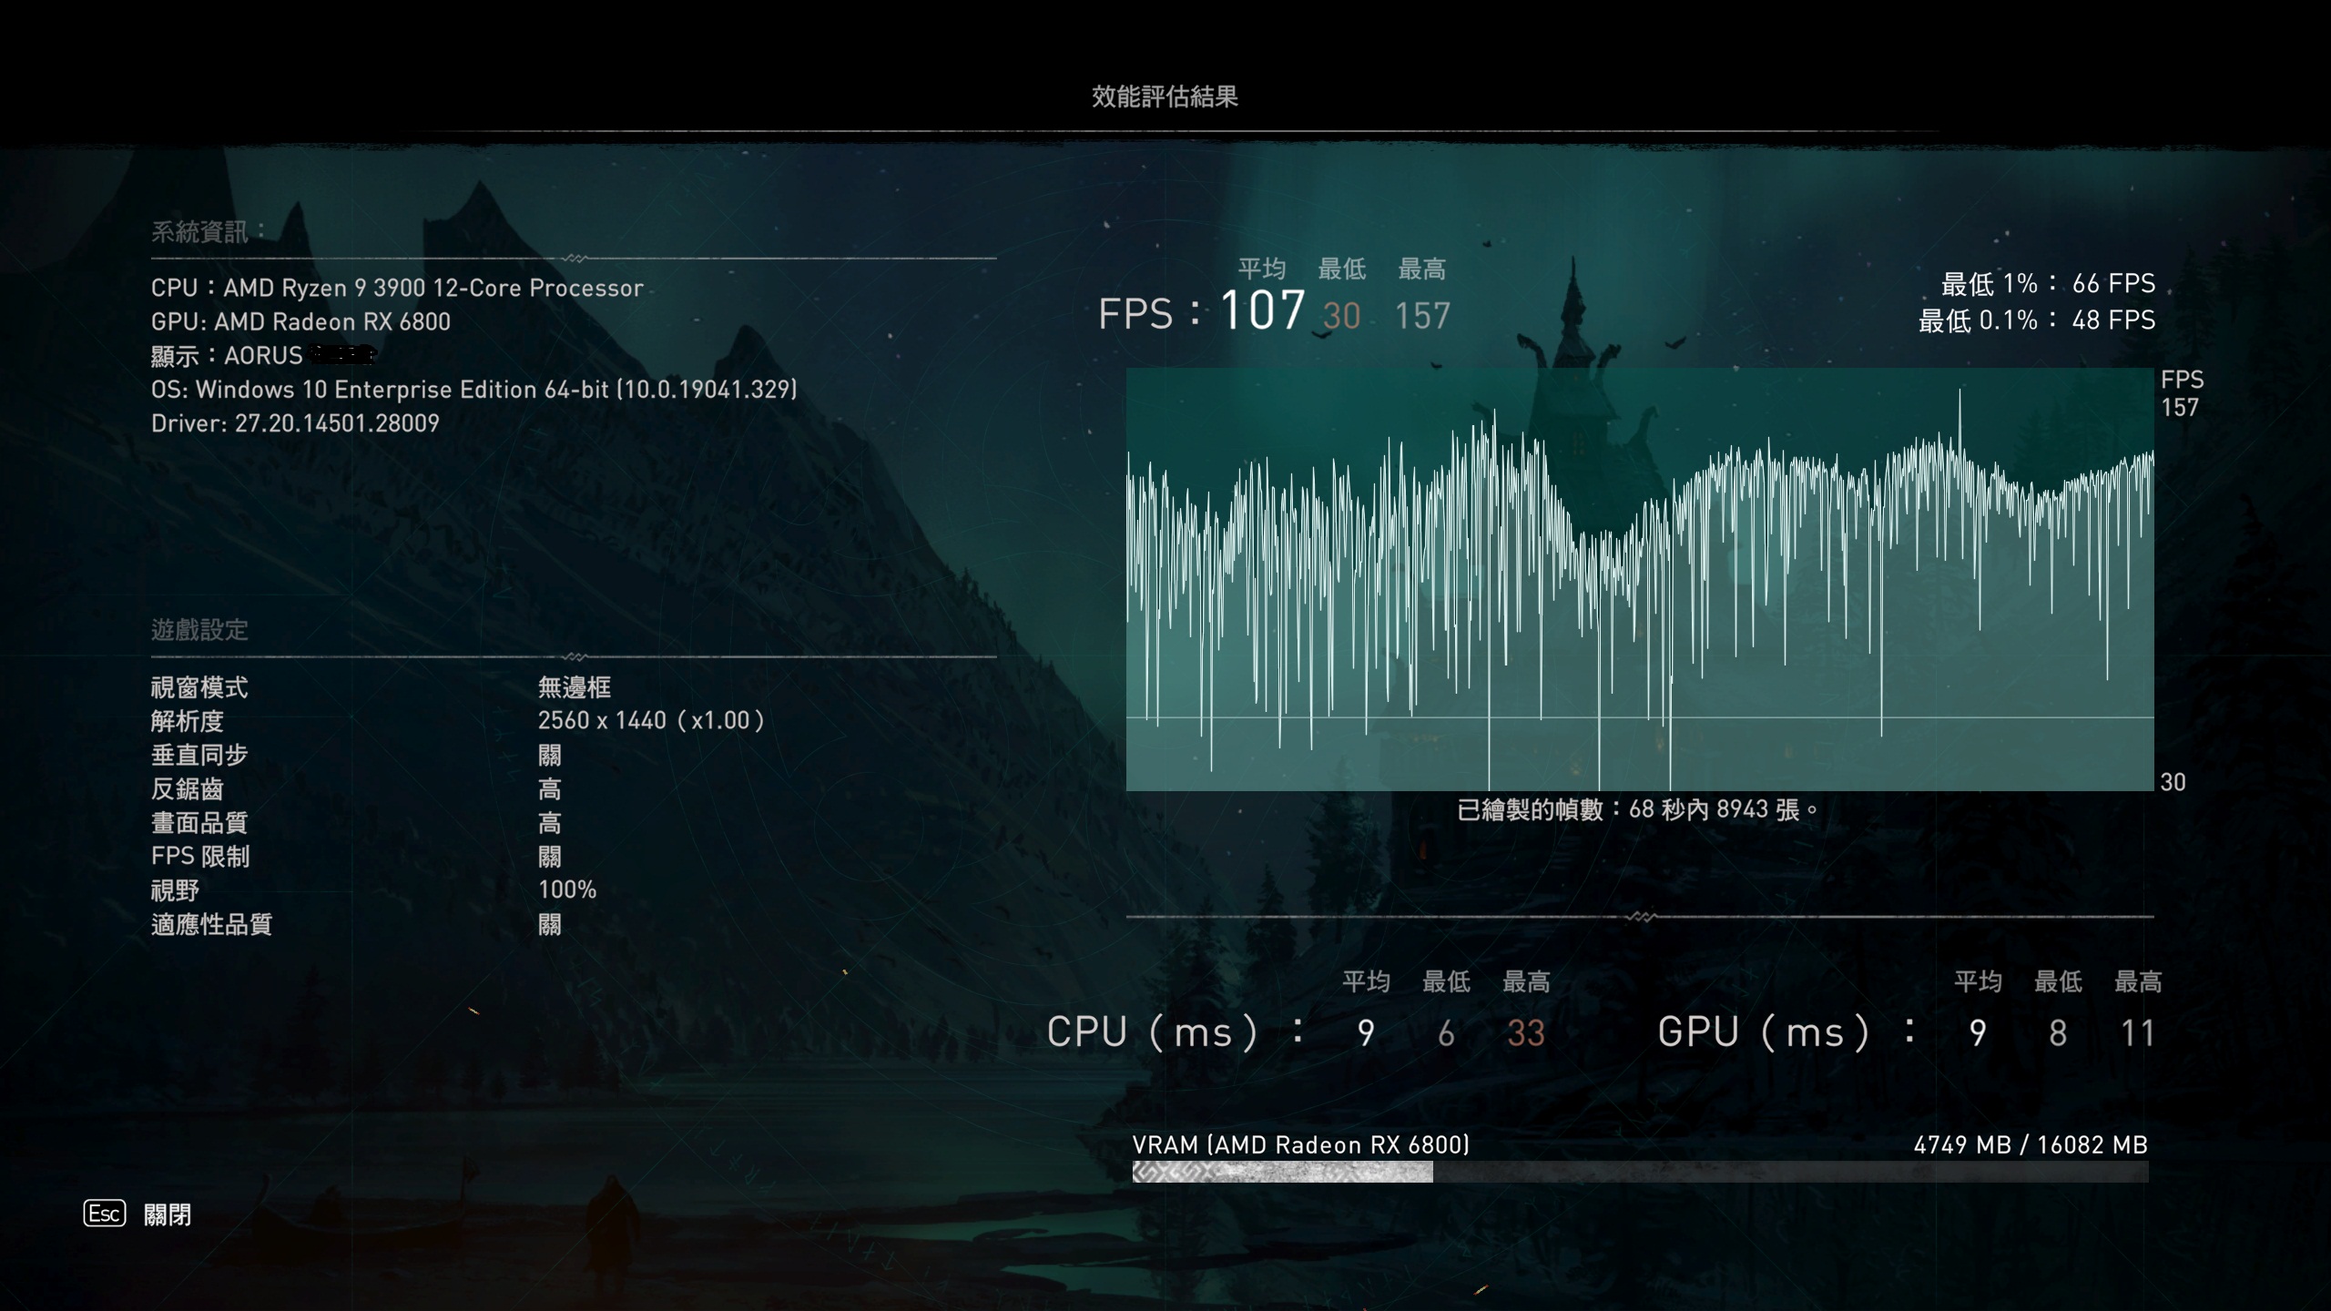This screenshot has height=1311, width=2331.
Task: Click the 效能評估結果 title
Action: 1165,97
